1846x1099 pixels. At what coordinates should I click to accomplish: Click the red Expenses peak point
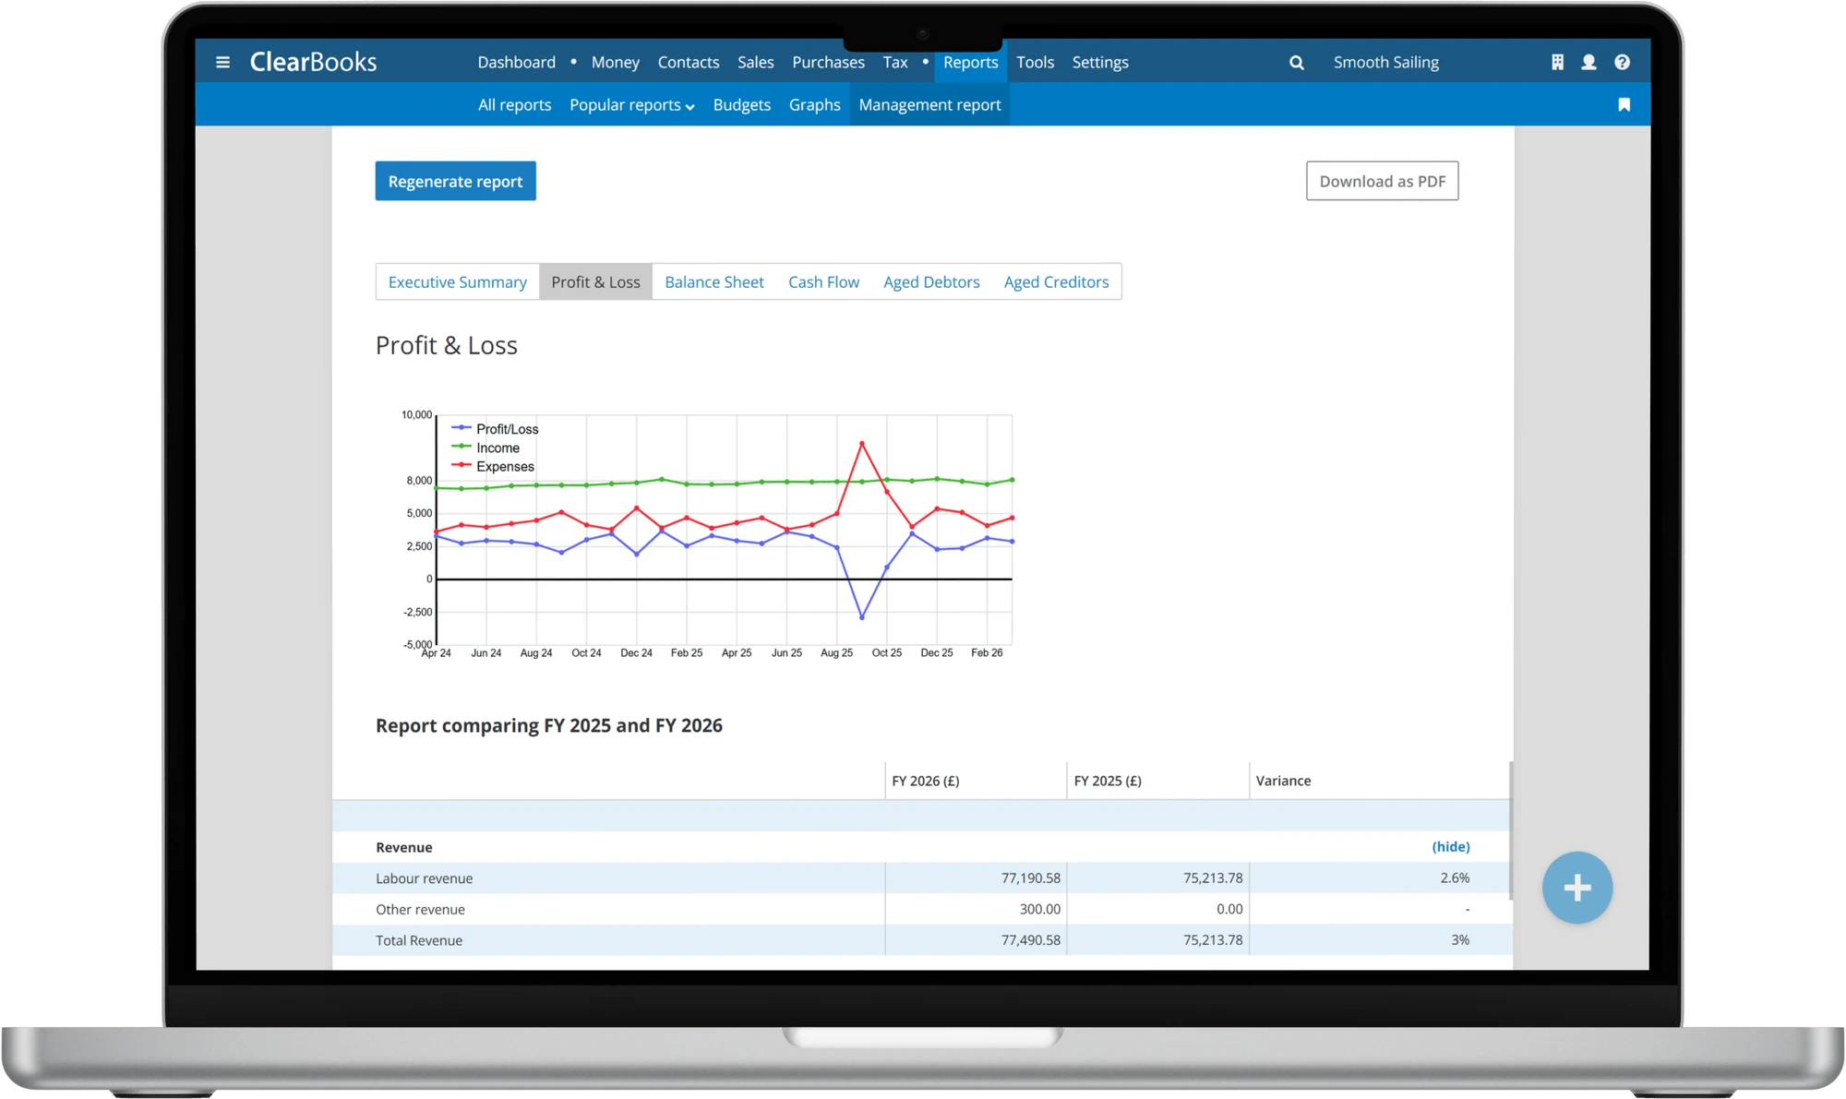coord(862,444)
